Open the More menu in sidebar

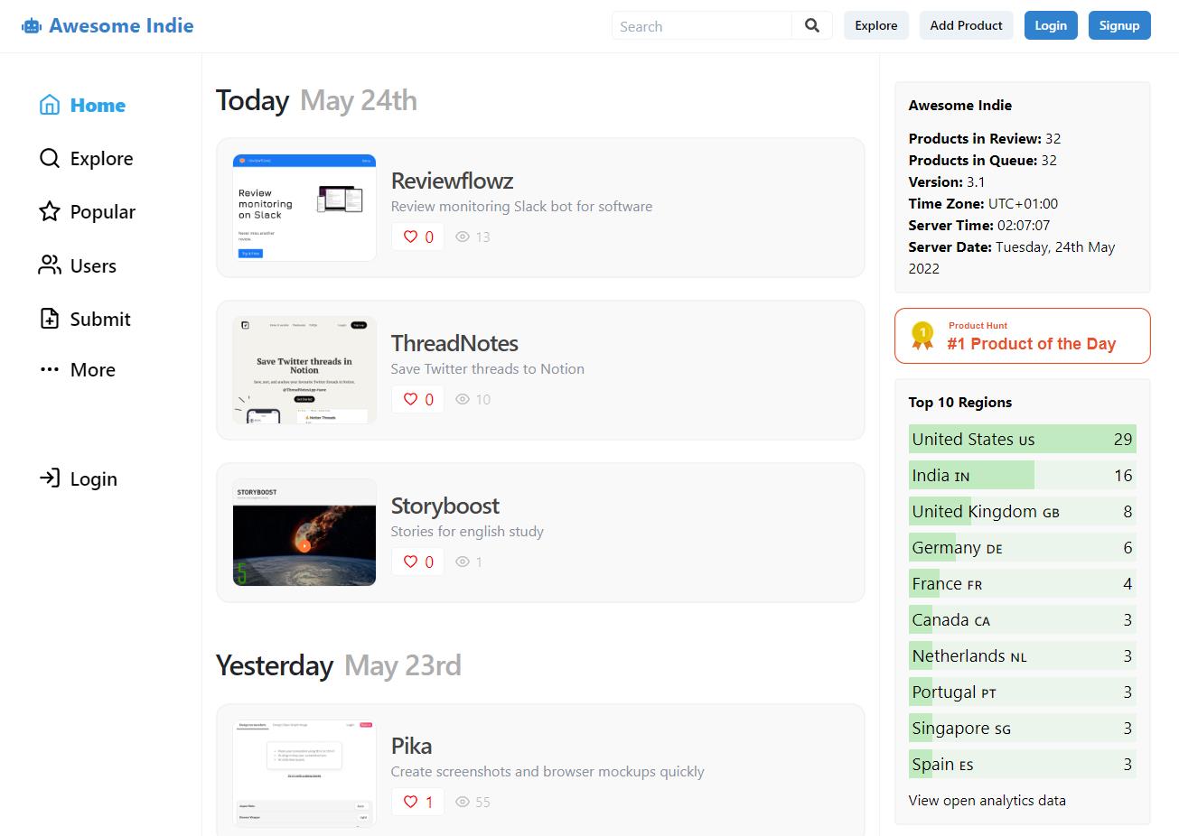point(78,369)
